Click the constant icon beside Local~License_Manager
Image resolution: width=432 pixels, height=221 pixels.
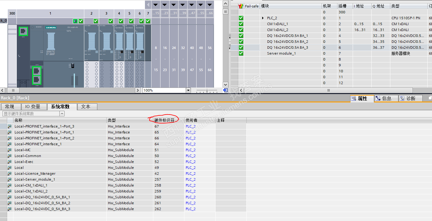10,174
